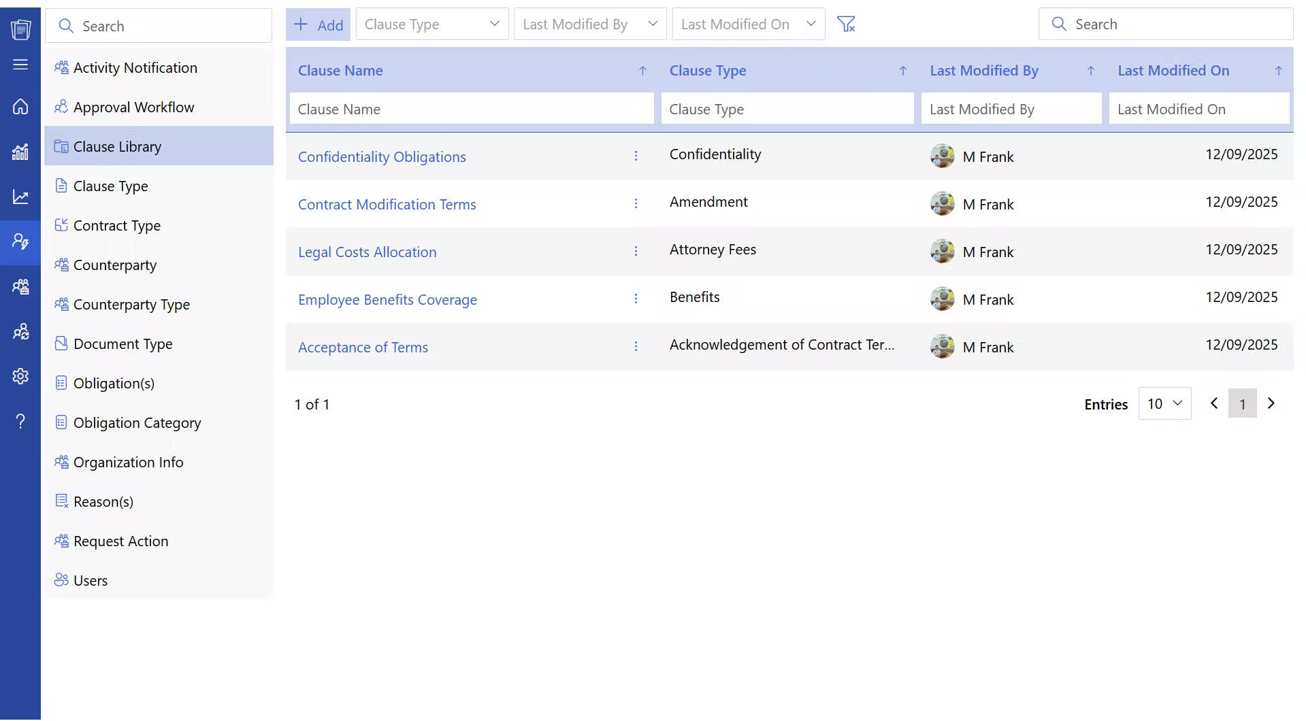Open the Clause Type filter dropdown
This screenshot has width=1306, height=721.
(431, 24)
